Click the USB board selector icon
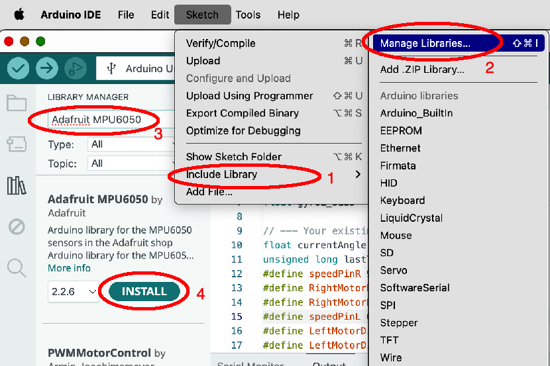This screenshot has height=366, width=550. (x=111, y=68)
